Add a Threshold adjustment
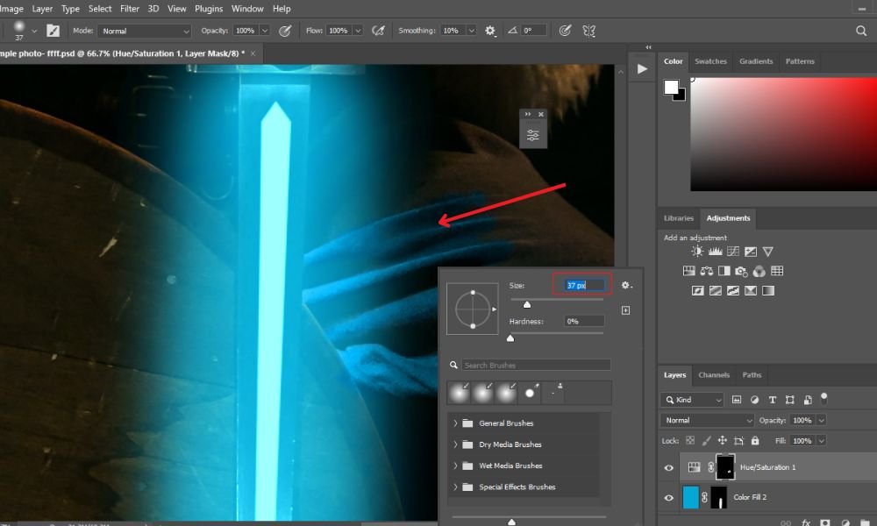The image size is (877, 526). 732,291
